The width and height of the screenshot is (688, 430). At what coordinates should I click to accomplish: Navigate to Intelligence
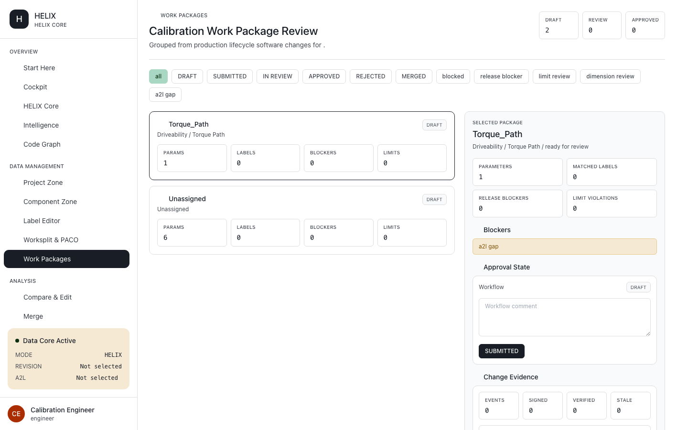tap(66, 125)
